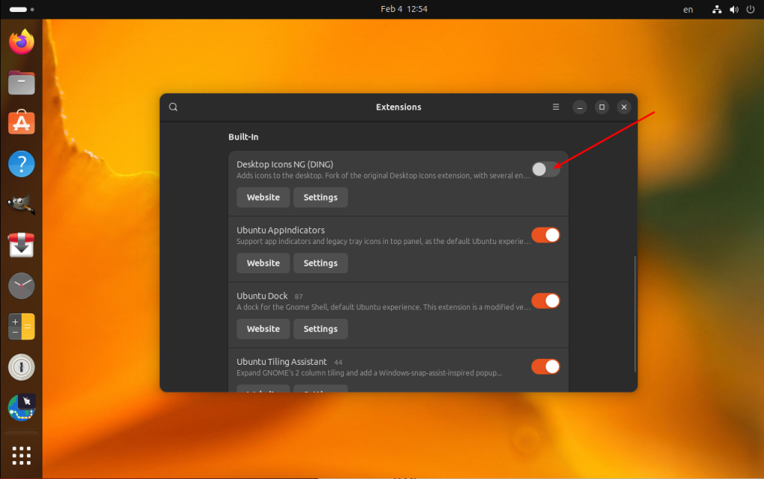Open the search icon in Extensions header
This screenshot has height=479, width=764.
[173, 107]
